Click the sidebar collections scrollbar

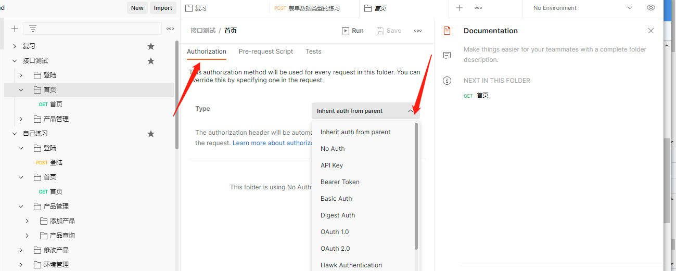[x=177, y=95]
